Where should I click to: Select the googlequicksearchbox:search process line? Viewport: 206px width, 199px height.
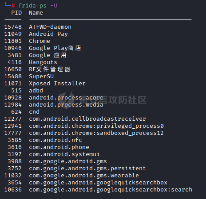98,190
